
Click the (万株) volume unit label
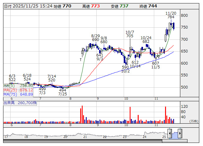click(194, 121)
